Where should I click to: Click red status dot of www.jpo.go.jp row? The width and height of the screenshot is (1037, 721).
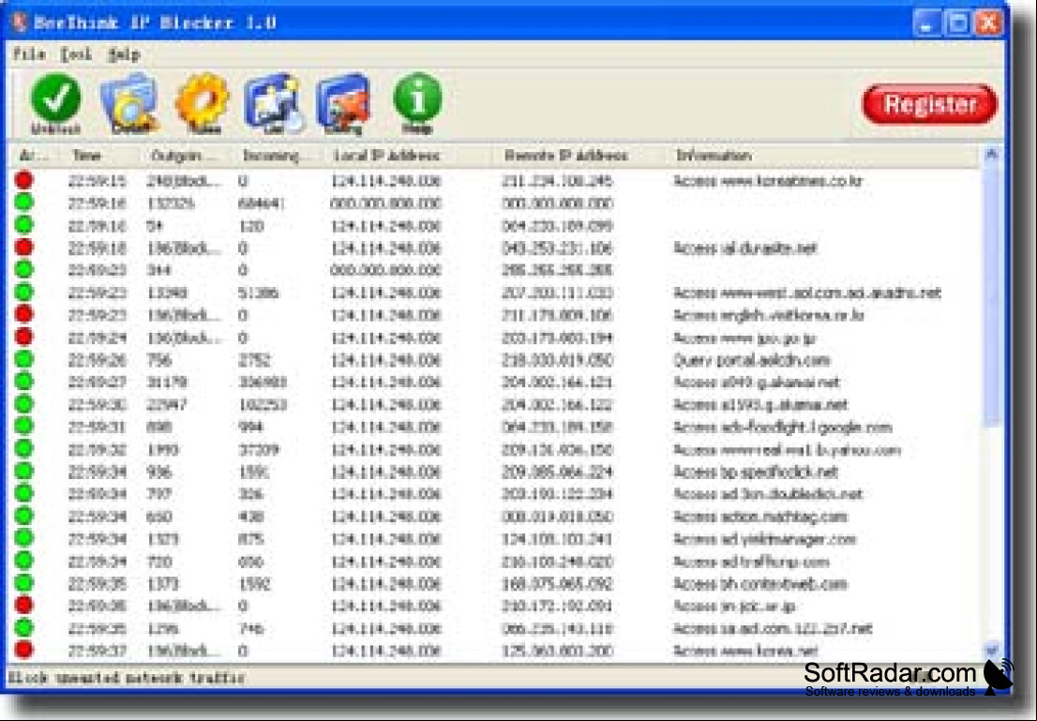point(24,337)
